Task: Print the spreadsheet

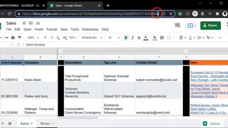Action: (x=13, y=38)
